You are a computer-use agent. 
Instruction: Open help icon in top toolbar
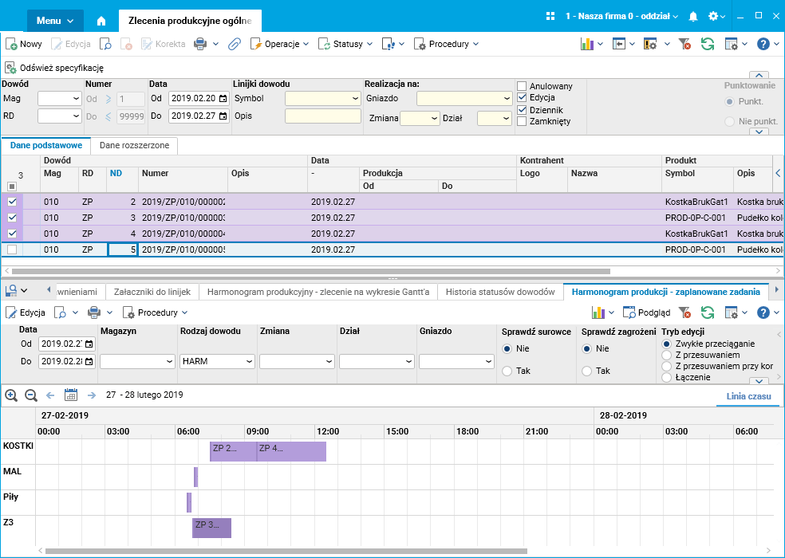(763, 44)
